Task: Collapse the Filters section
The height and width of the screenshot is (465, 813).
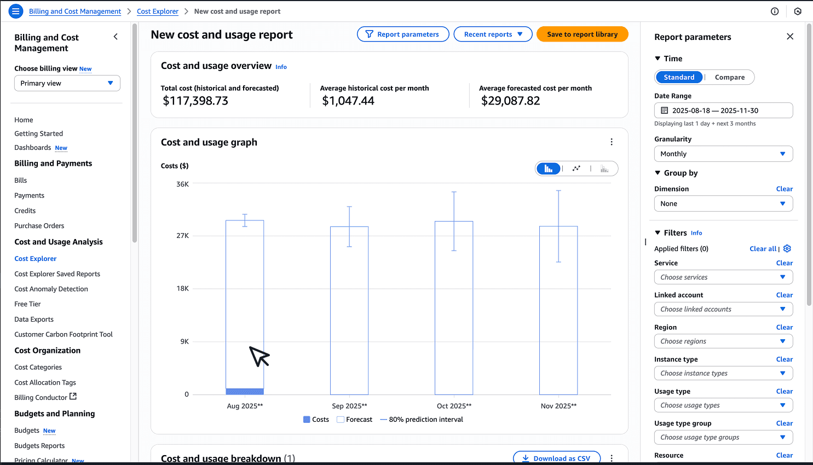Action: [658, 233]
